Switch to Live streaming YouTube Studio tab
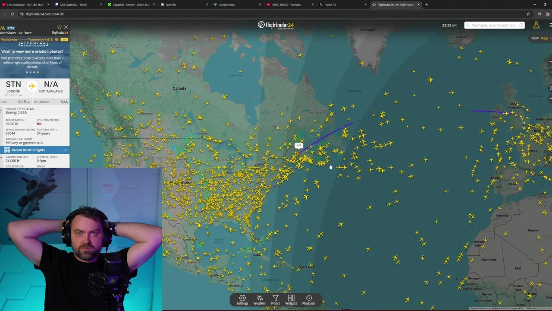 pos(25,5)
